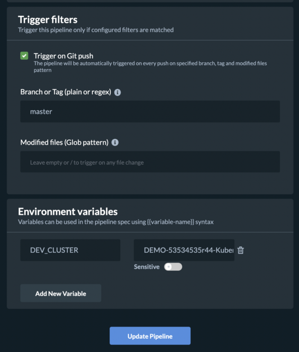
Task: Click the 'Trigger on Git push' label text
Action: [63, 56]
